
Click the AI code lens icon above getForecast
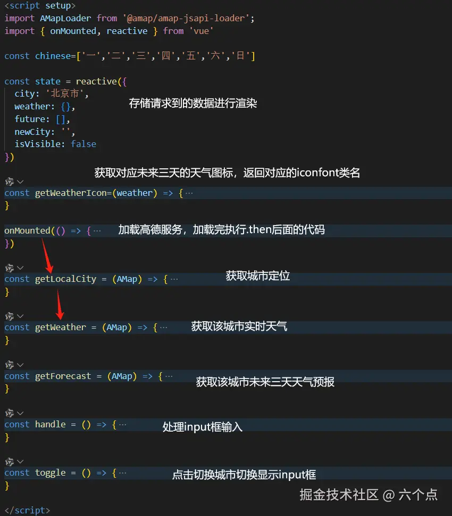click(x=10, y=365)
